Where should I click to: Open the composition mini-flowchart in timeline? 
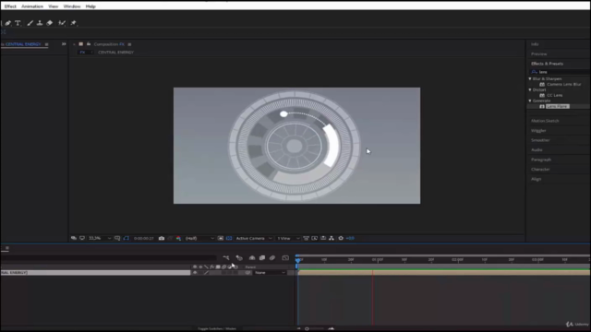point(225,258)
